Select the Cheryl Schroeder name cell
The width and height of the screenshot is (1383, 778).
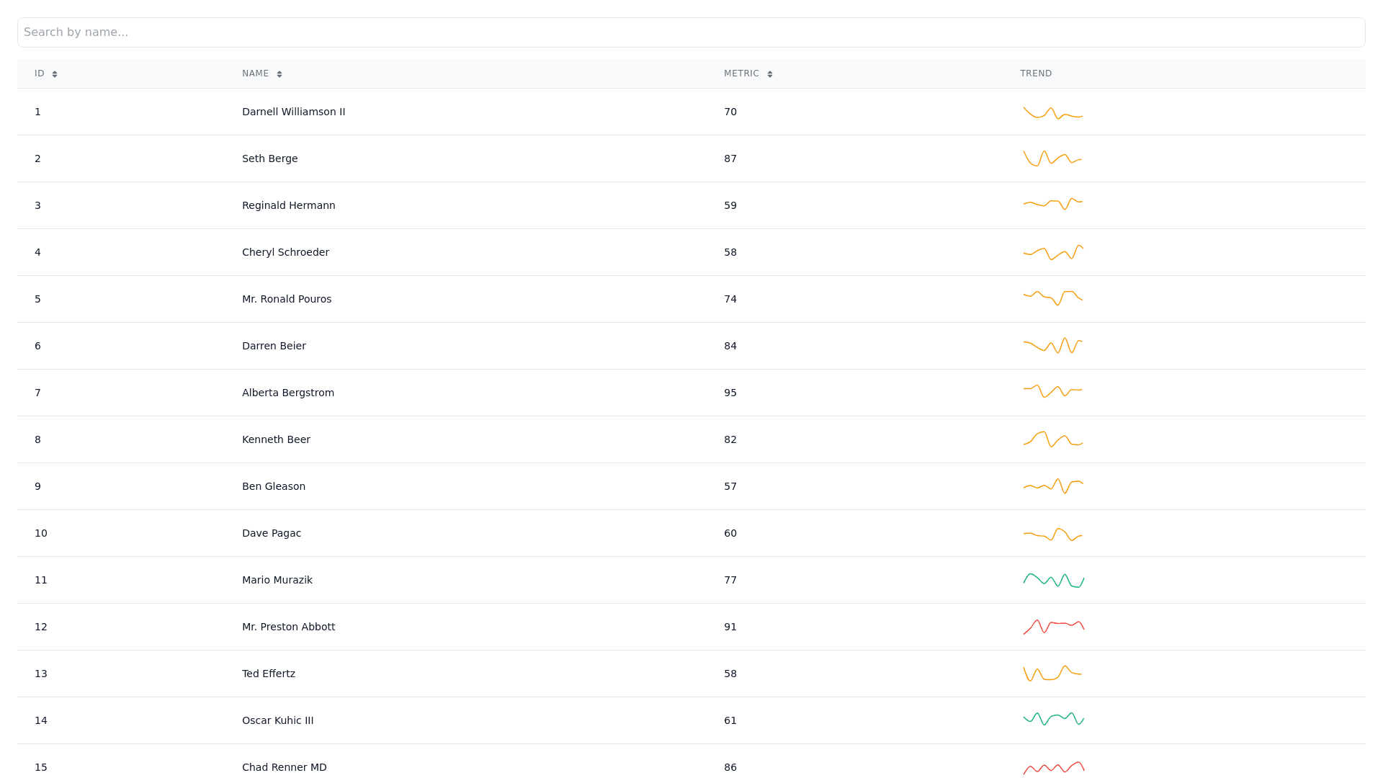(x=285, y=252)
